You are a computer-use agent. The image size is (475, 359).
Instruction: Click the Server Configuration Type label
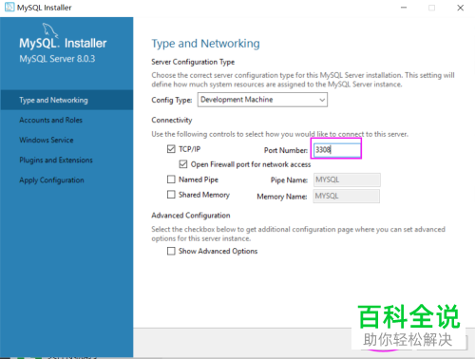click(x=193, y=62)
